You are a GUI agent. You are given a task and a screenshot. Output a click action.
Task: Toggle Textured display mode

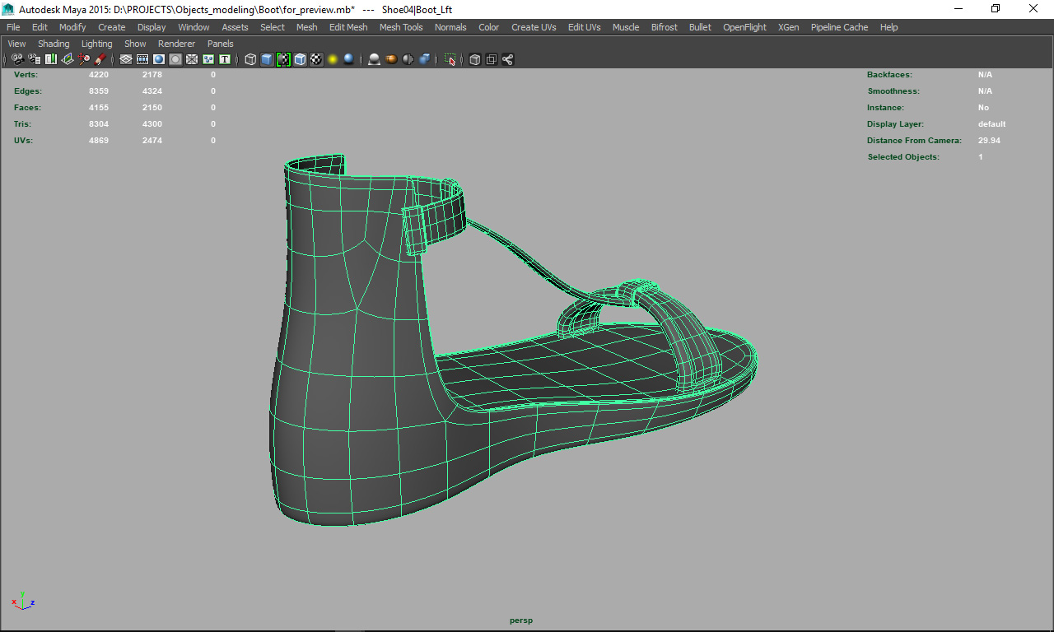(316, 59)
